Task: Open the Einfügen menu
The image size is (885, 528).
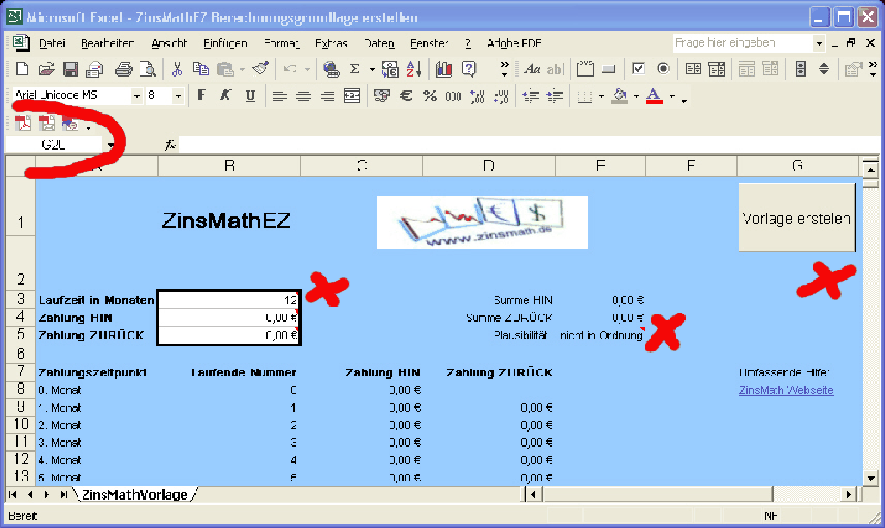Action: coord(225,43)
